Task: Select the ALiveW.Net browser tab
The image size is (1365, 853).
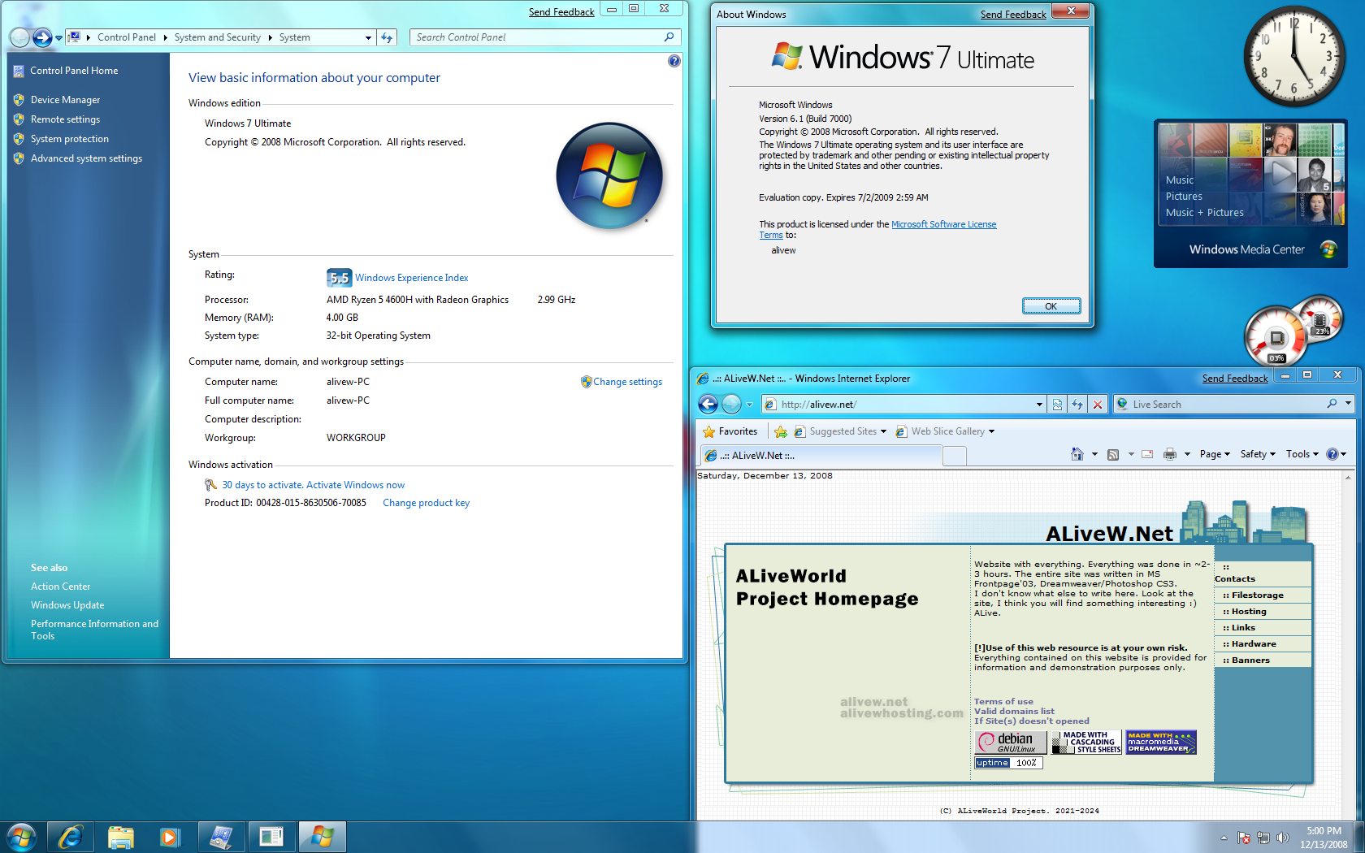Action: 821,456
